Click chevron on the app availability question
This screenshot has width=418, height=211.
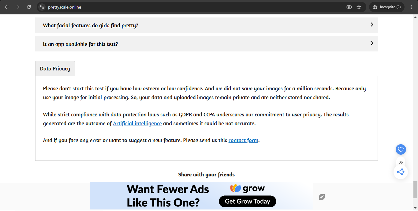coord(372,43)
